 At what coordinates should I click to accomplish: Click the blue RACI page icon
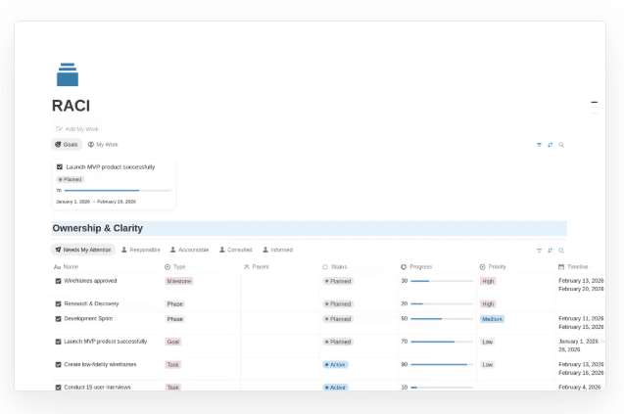click(x=68, y=74)
